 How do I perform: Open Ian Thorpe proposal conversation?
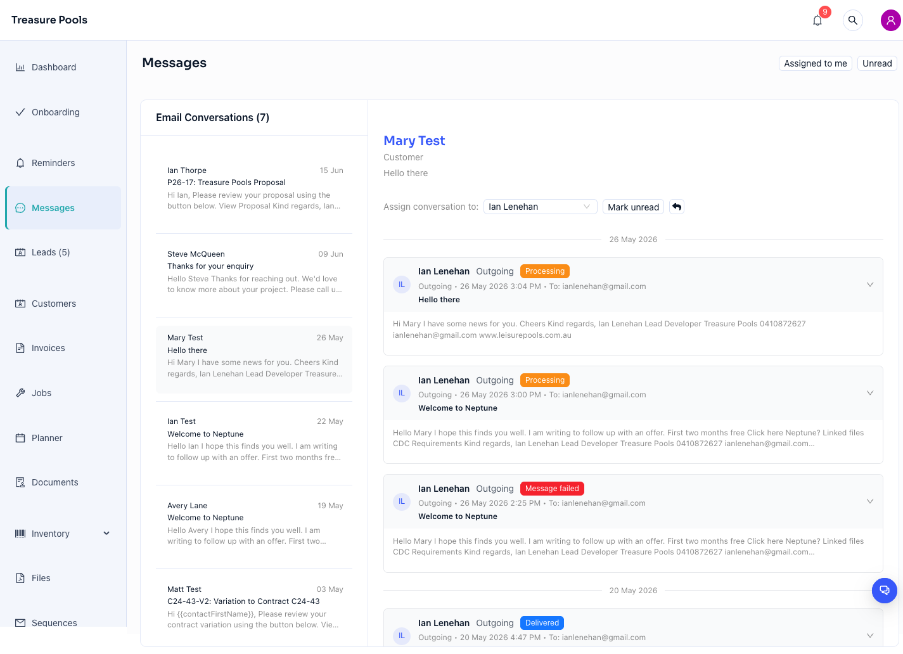254,188
